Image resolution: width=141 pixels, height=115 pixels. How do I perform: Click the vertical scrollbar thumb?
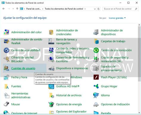(x=139, y=54)
